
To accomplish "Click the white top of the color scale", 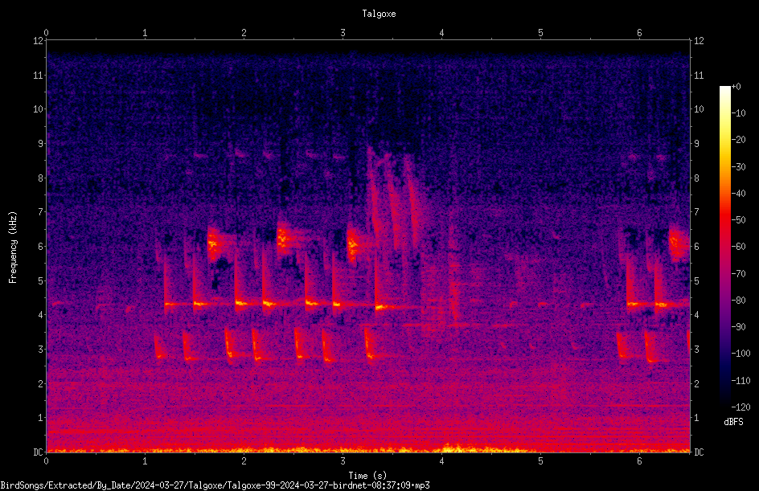I will tap(724, 89).
